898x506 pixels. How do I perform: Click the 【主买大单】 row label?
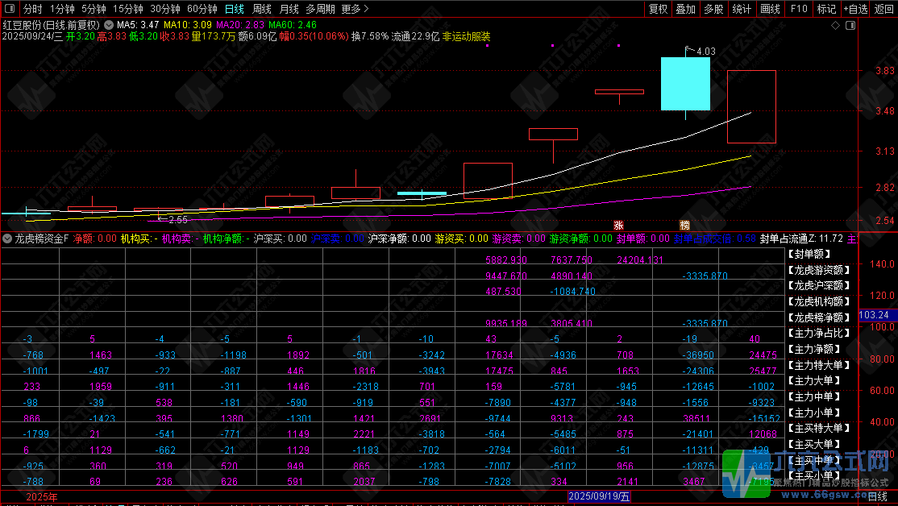[814, 444]
